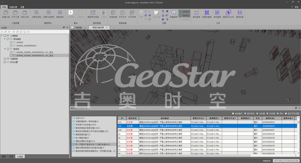The width and height of the screenshot is (301, 163).
Task: Click the 模型统计分析 statistics icon
Action: (x=228, y=13)
